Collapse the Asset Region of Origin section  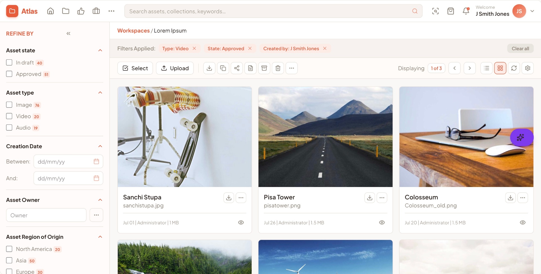point(100,237)
